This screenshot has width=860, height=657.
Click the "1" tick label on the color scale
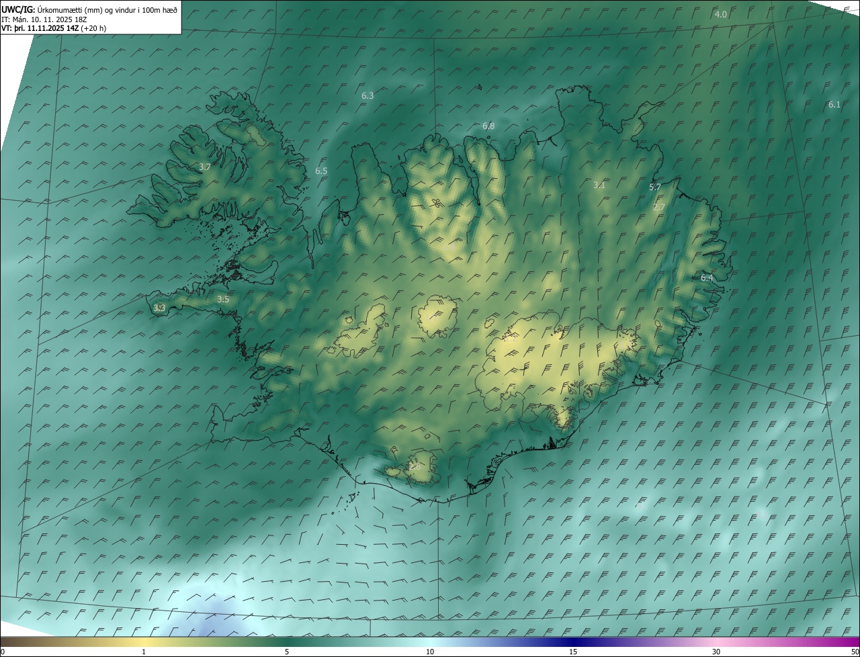coord(144,652)
